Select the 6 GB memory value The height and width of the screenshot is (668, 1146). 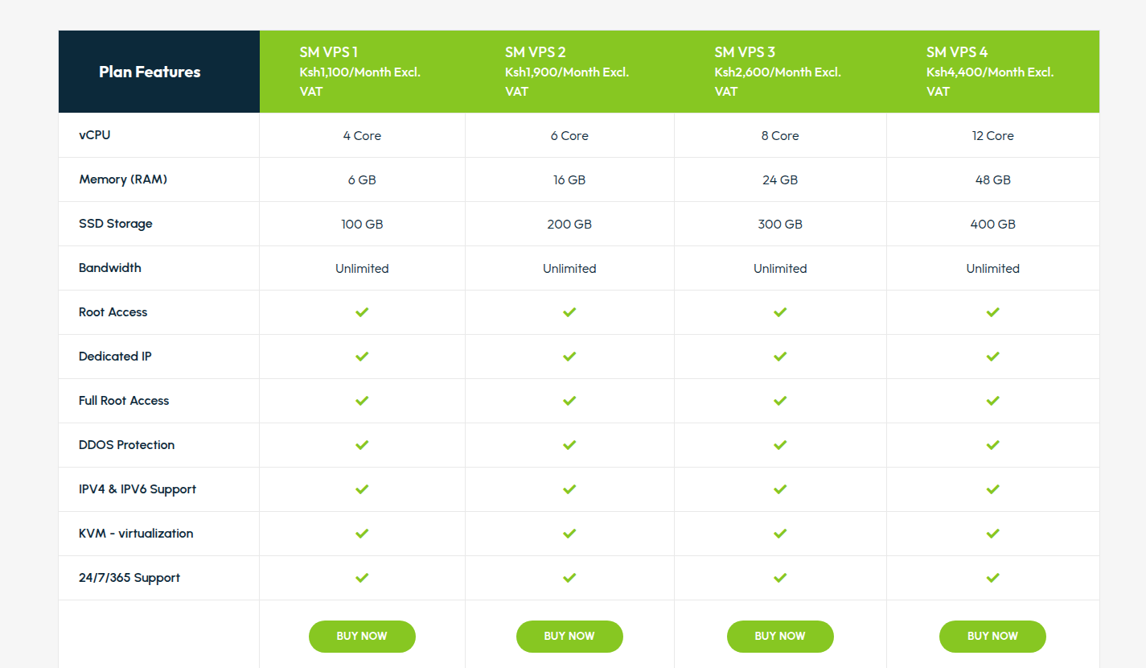pos(362,180)
